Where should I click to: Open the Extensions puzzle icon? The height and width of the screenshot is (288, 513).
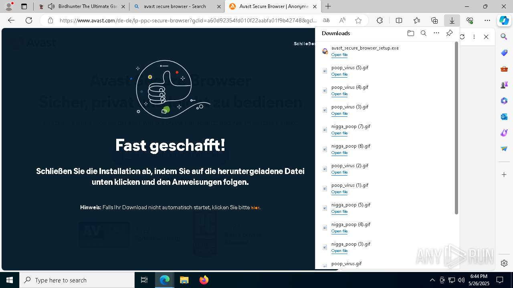pos(380,20)
